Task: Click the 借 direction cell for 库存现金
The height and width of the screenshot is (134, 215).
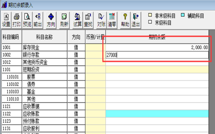Action: click(76, 48)
